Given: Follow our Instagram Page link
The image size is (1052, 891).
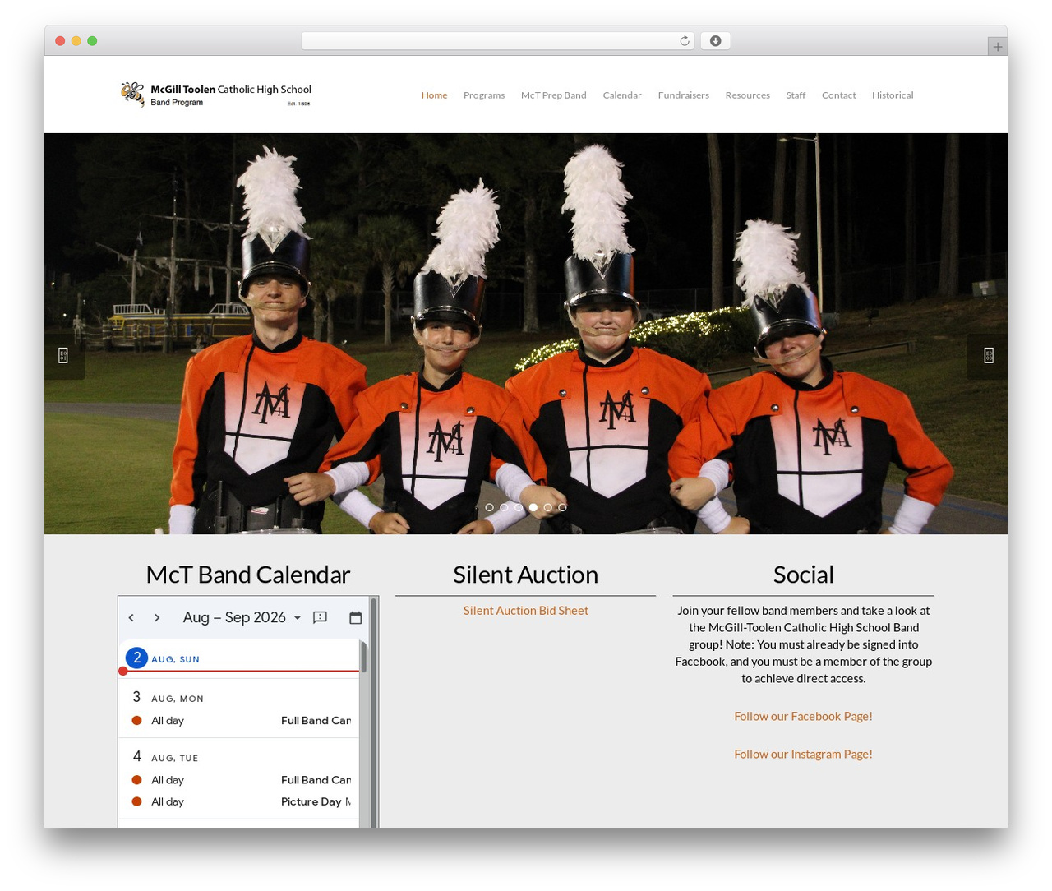Looking at the screenshot, I should tap(803, 755).
